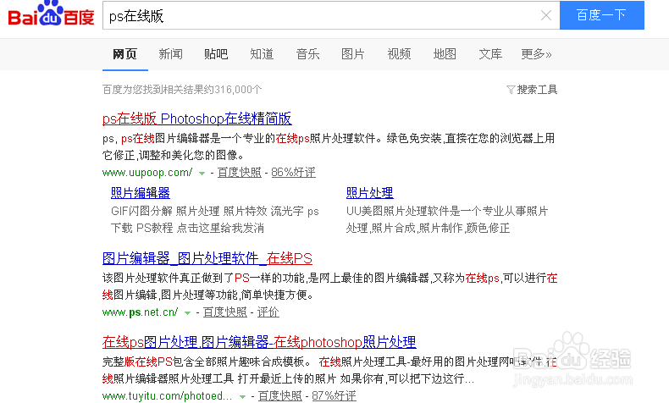This screenshot has height=403, width=669.
Task: Click the 百度一下 search button
Action: coord(601,15)
